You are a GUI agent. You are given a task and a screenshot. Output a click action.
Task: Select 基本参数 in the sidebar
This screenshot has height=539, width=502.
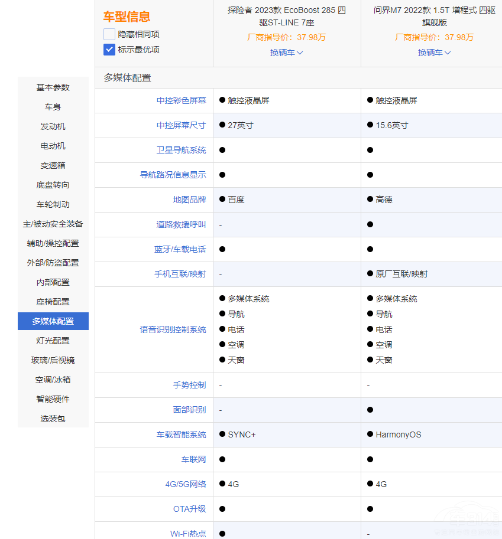(x=53, y=87)
